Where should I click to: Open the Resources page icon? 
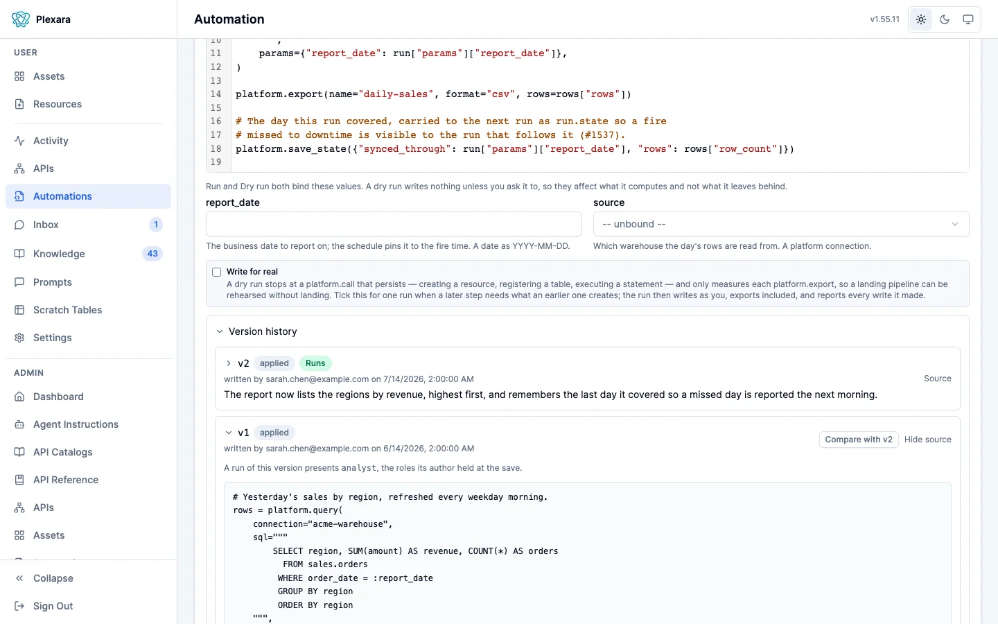click(x=19, y=104)
